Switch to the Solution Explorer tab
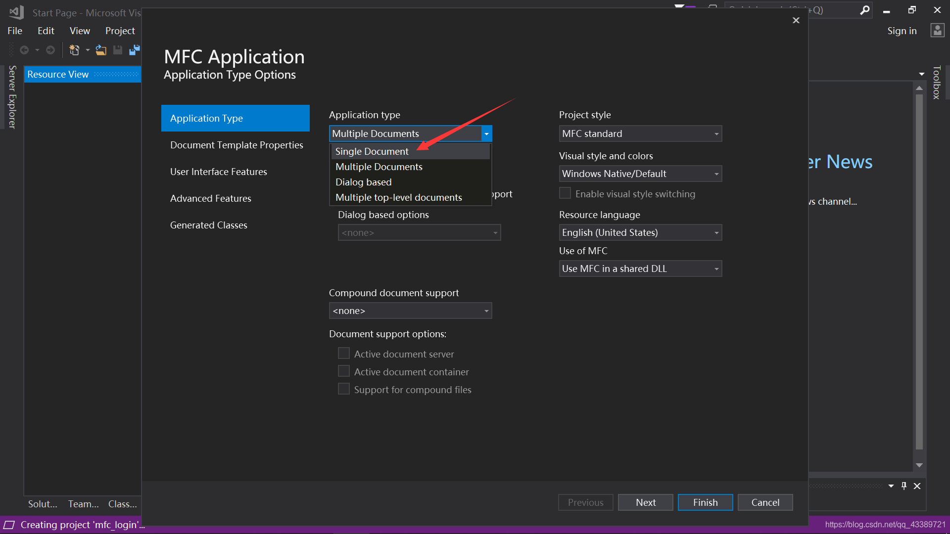The image size is (950, 534). [x=43, y=504]
